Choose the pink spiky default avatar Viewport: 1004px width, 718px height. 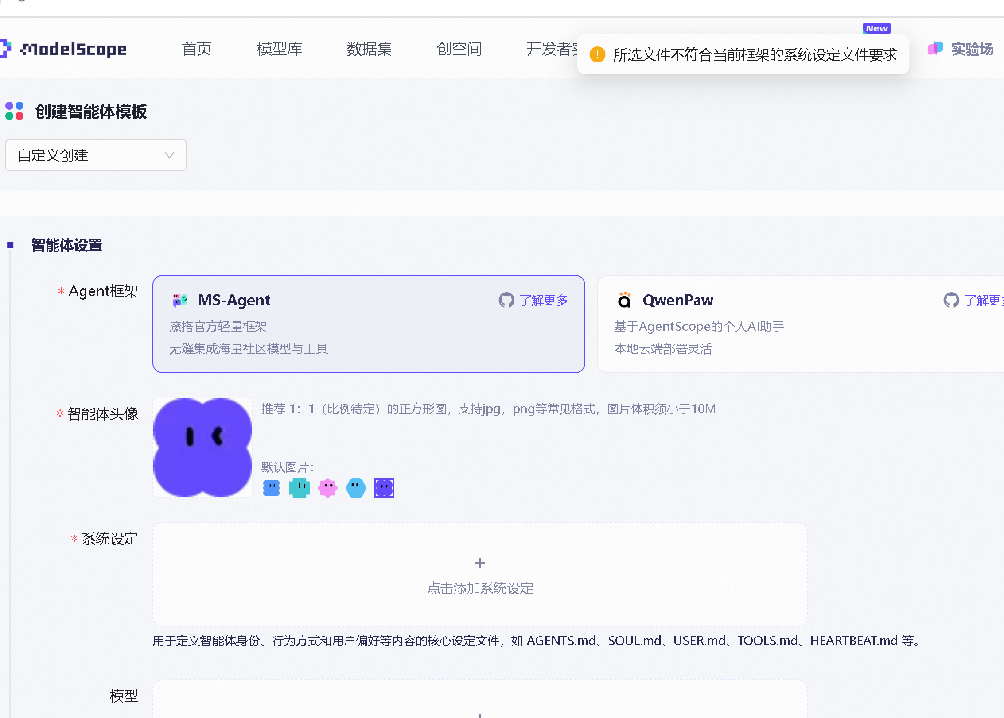[x=328, y=488]
